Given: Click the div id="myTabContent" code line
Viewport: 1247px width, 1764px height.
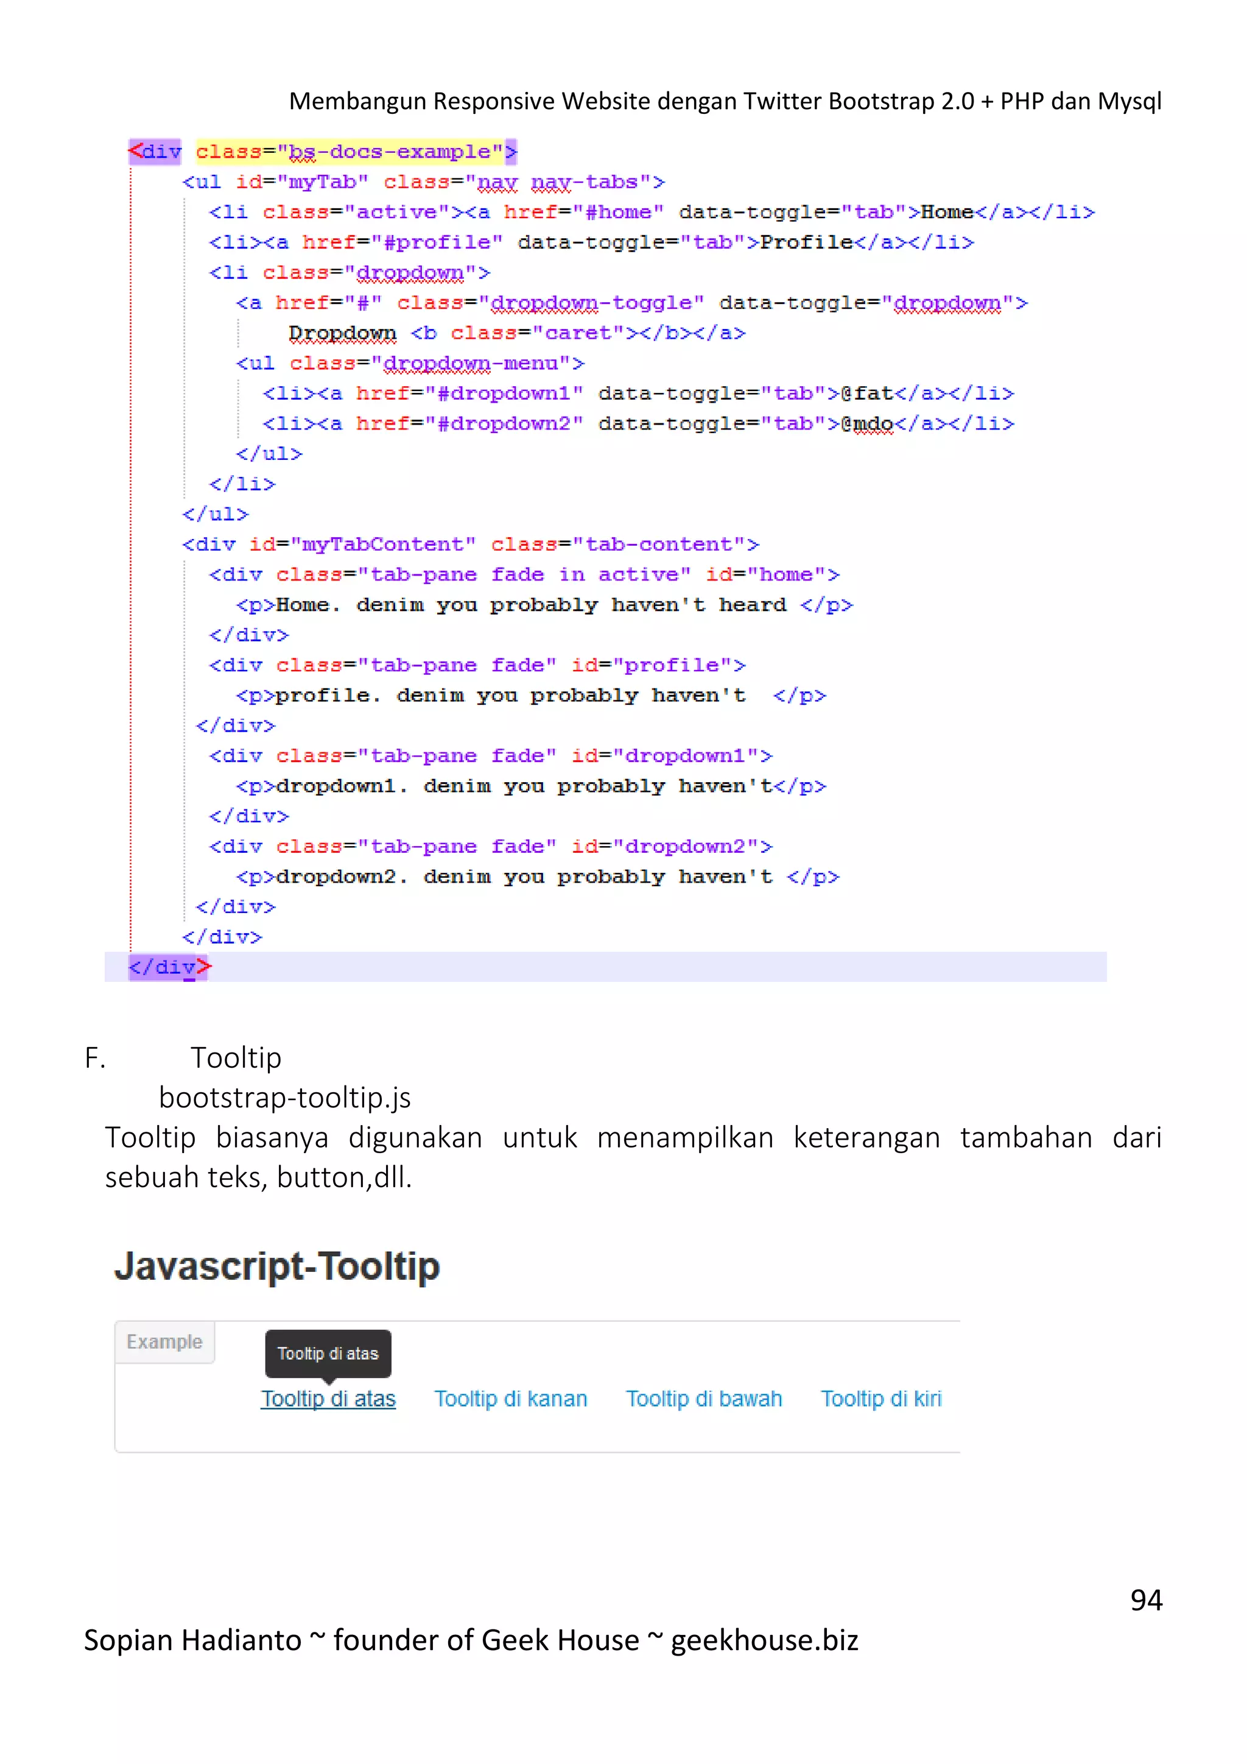Looking at the screenshot, I should click(471, 545).
